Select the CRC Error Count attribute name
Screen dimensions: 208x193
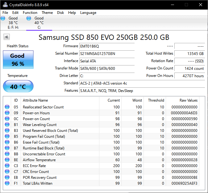(x=36, y=172)
